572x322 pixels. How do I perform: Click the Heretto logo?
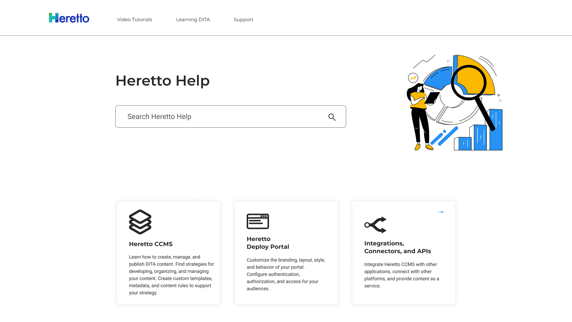69,18
